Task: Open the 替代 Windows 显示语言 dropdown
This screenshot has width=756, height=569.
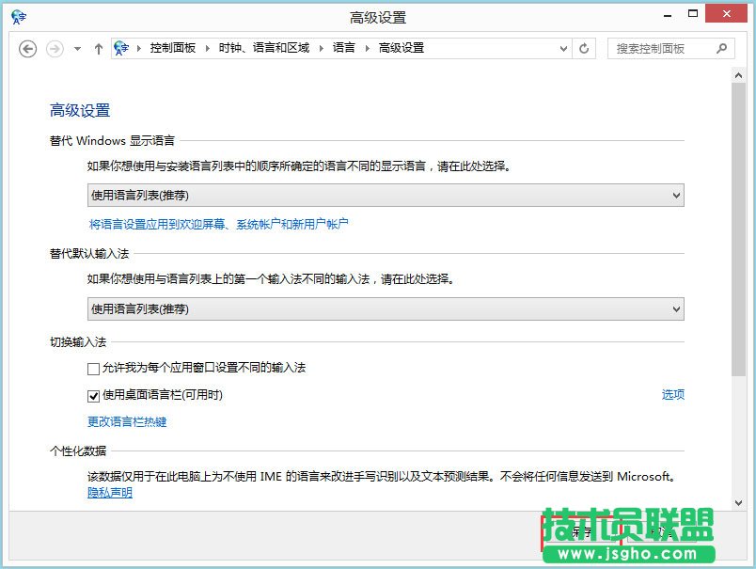Action: coord(676,196)
